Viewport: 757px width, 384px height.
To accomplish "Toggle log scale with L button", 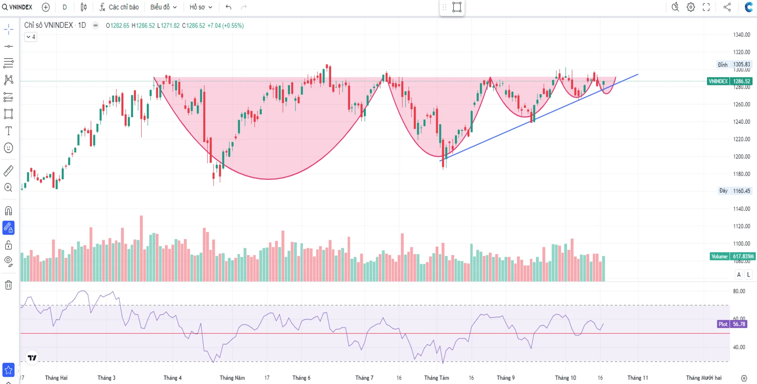I will tap(748, 274).
